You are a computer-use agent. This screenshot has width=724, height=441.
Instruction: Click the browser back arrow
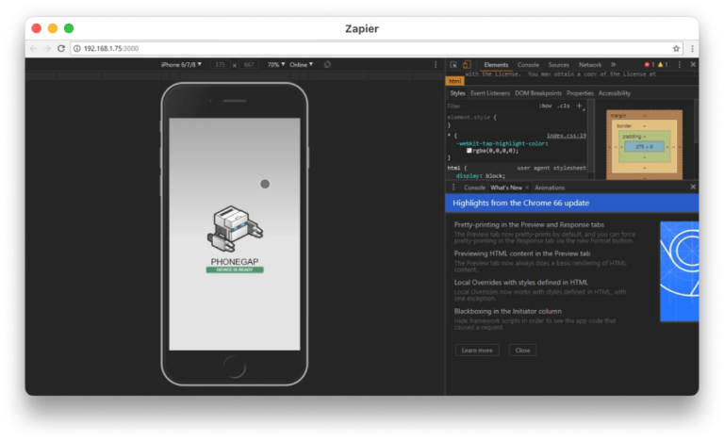click(x=33, y=48)
